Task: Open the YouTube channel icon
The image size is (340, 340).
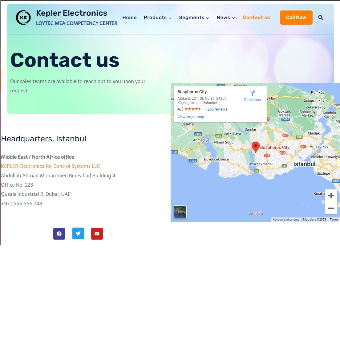Action: (97, 234)
